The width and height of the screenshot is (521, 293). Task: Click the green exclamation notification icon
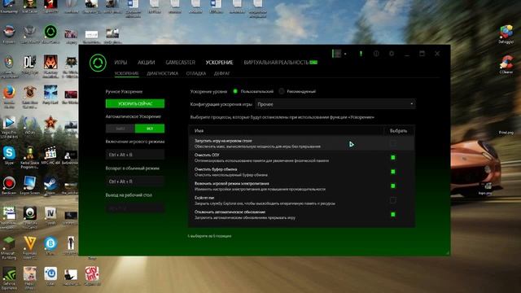click(361, 54)
